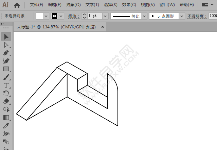Click the 5 点圆形 brush definition box
217x150 pixels.
coord(164,16)
